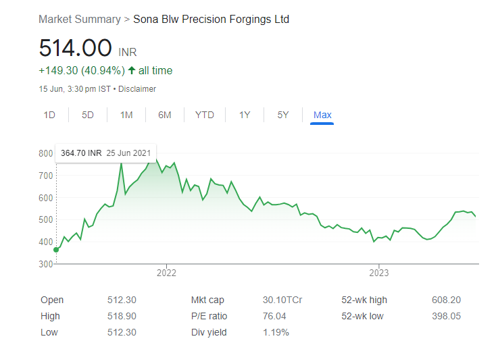Screen dimensions: 498x347
Task: Click the green up arrow icon
Action: pos(132,70)
